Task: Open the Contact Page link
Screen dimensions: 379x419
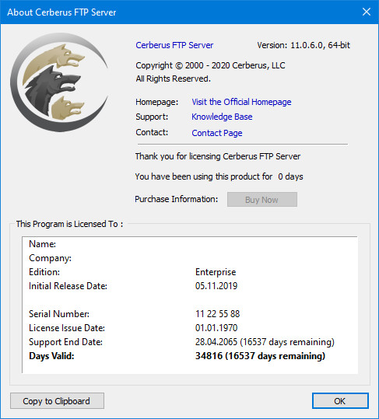Action: [217, 133]
